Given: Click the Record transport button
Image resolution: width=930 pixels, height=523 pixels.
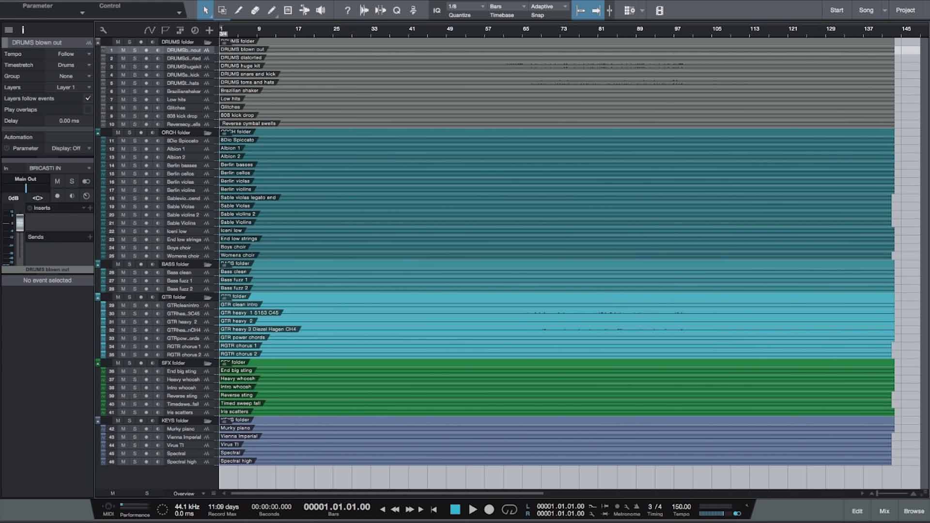Looking at the screenshot, I should [x=489, y=509].
